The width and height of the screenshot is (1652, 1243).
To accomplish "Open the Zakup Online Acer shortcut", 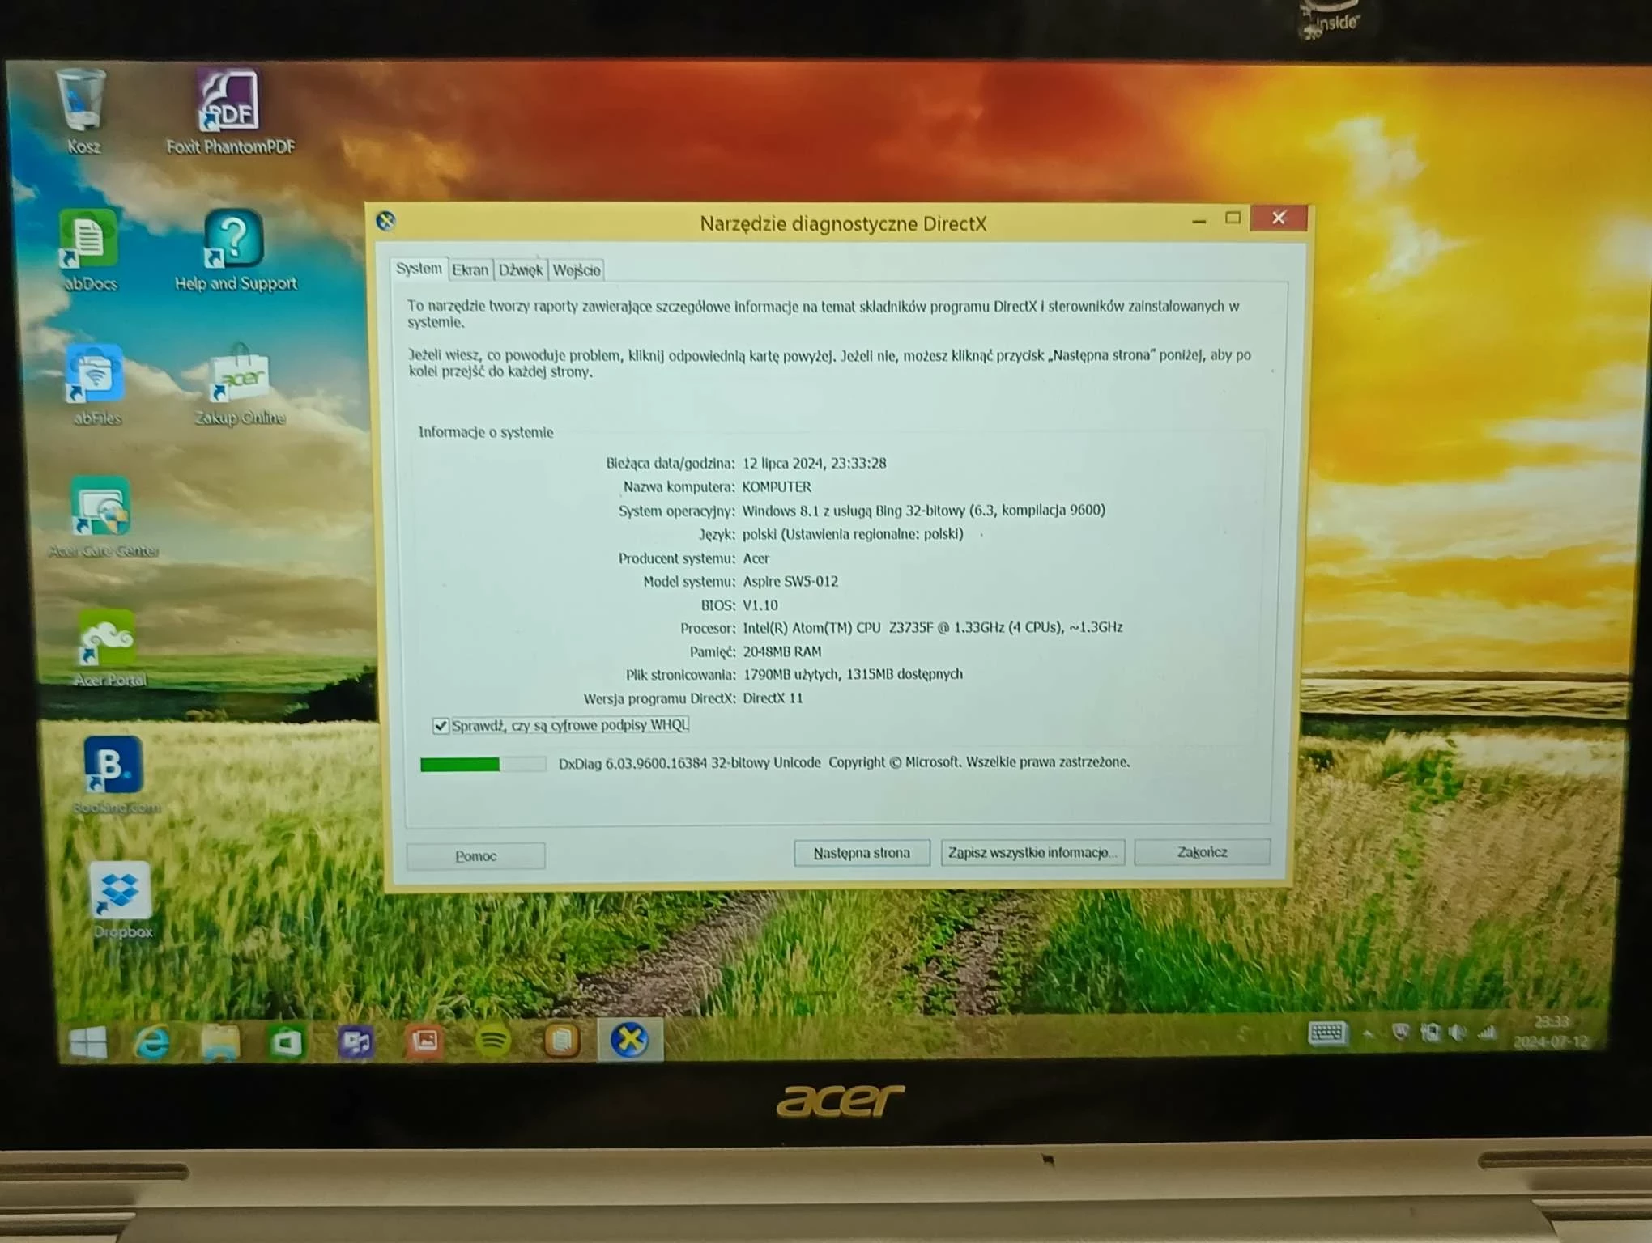I will [x=240, y=385].
